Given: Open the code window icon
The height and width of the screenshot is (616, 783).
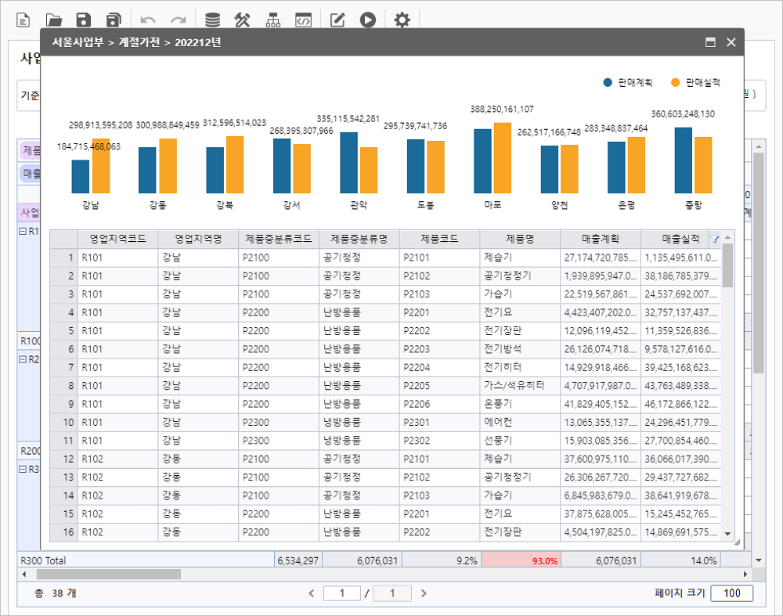Looking at the screenshot, I should tap(303, 20).
